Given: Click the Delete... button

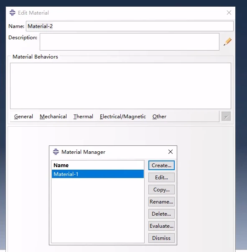Looking at the screenshot, I should tap(161, 214).
